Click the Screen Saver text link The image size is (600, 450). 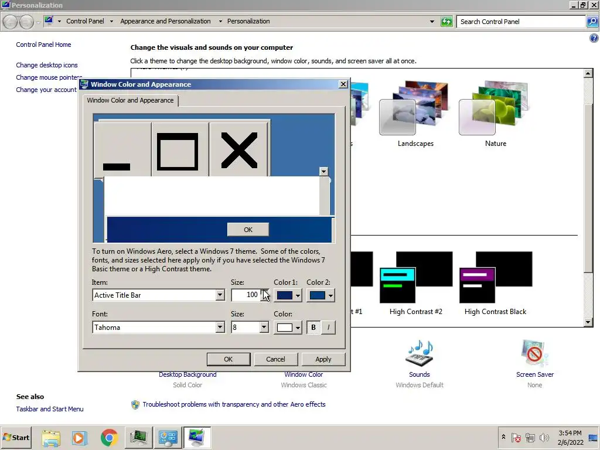pos(534,374)
